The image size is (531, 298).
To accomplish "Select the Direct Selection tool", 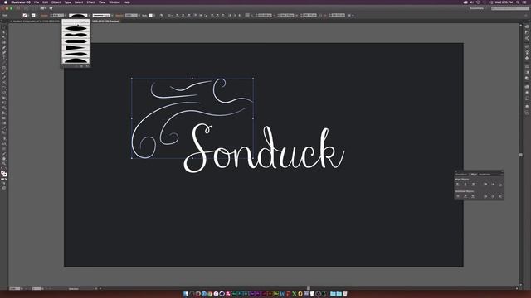I will pyautogui.click(x=3, y=32).
